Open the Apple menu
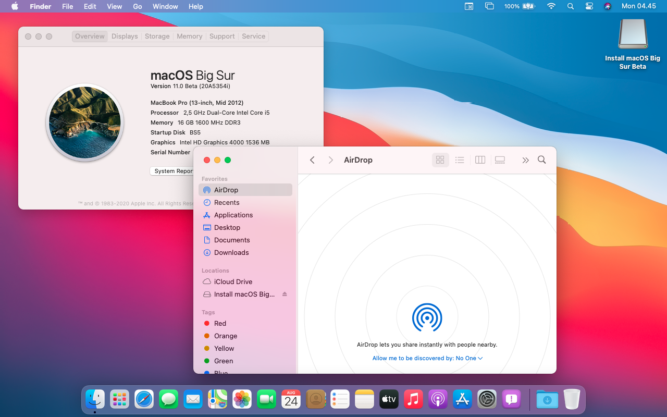 pyautogui.click(x=15, y=6)
